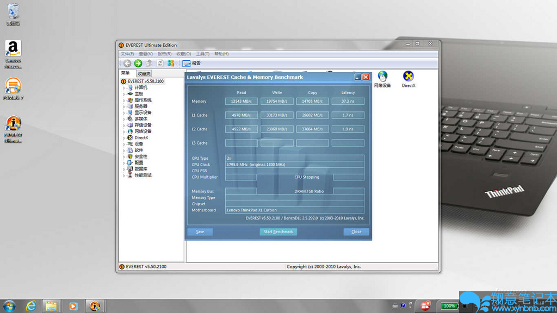
Task: Click the 显示设备 monitor icon in tree
Action: (x=130, y=112)
